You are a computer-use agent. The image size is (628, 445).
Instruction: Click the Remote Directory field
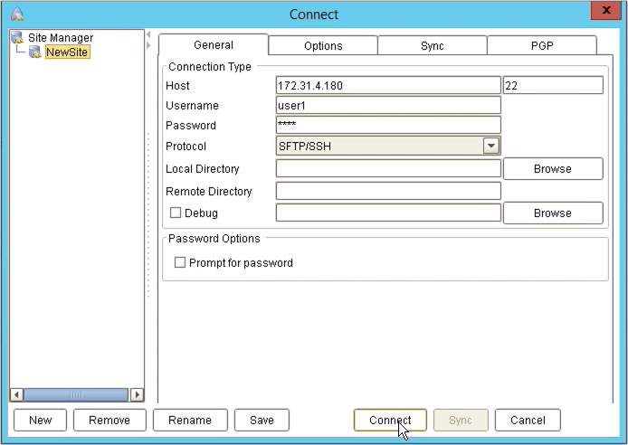point(388,191)
